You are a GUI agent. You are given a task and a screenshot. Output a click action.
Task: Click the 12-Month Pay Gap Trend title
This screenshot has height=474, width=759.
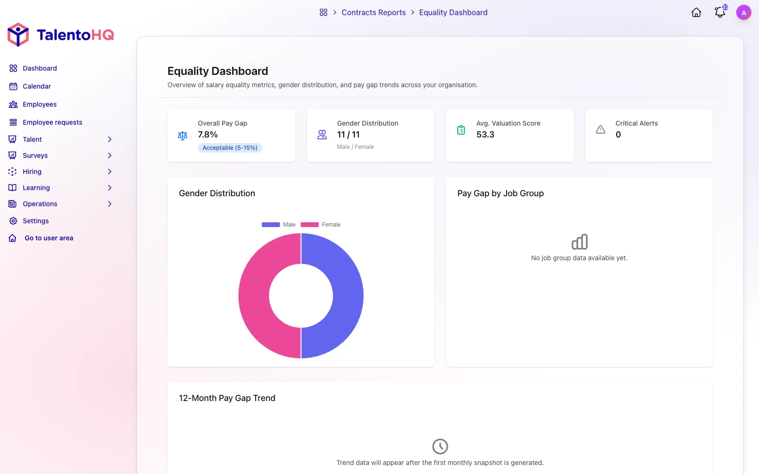(227, 398)
